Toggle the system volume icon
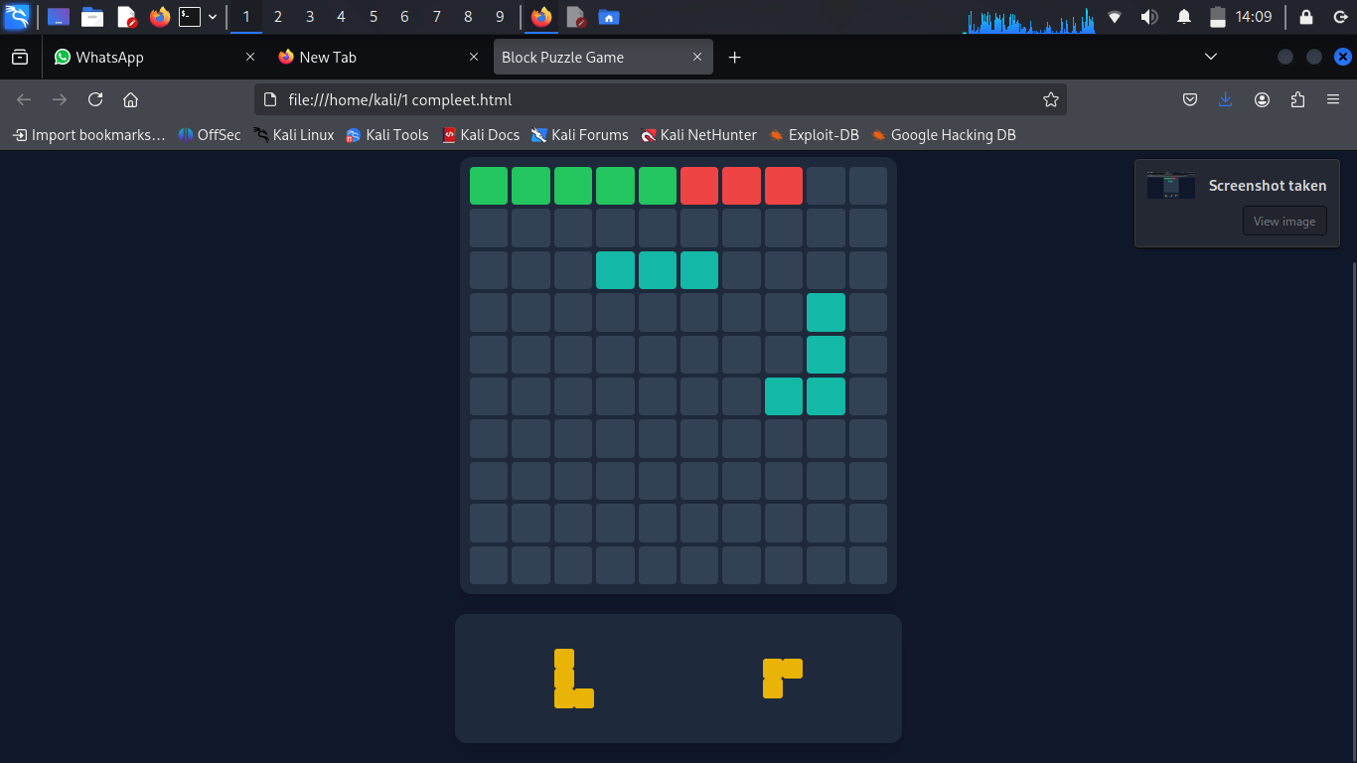 [1148, 17]
